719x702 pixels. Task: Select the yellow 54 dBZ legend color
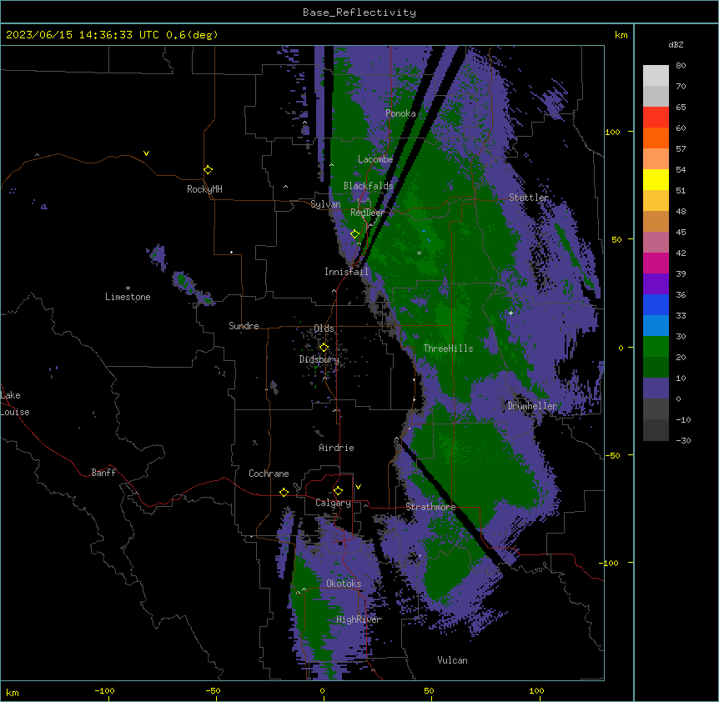(x=656, y=179)
